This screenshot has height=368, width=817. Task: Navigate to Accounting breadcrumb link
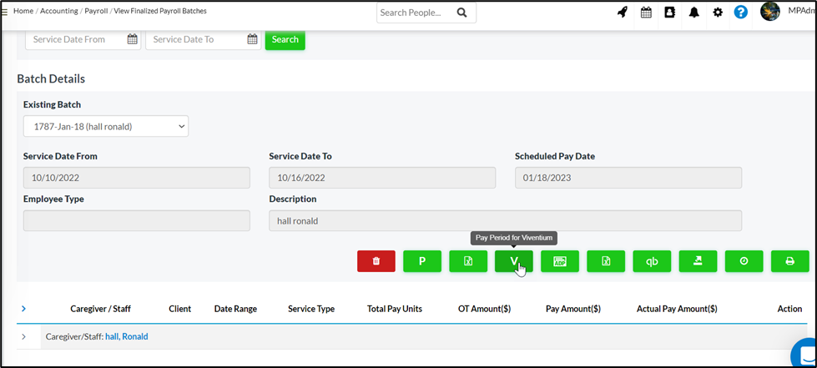coord(59,11)
